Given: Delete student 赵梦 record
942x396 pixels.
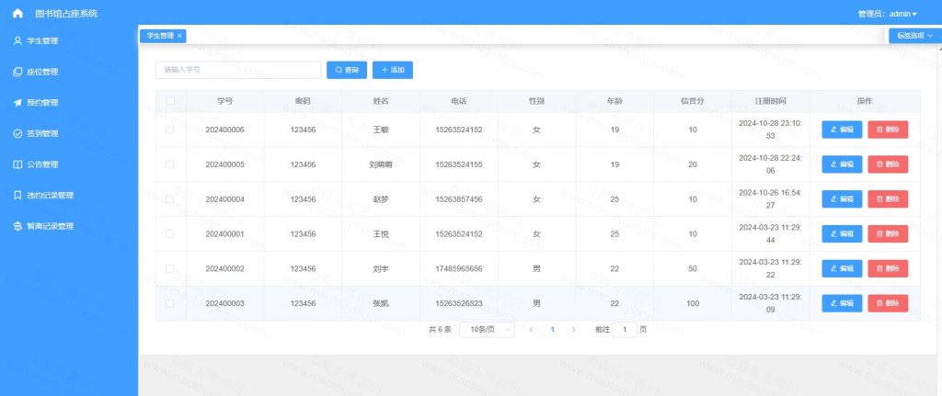Looking at the screenshot, I should [x=888, y=199].
